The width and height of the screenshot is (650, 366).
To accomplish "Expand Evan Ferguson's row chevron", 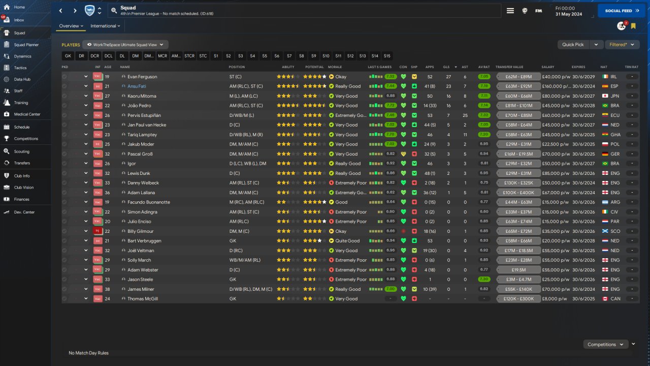I will click(x=86, y=77).
